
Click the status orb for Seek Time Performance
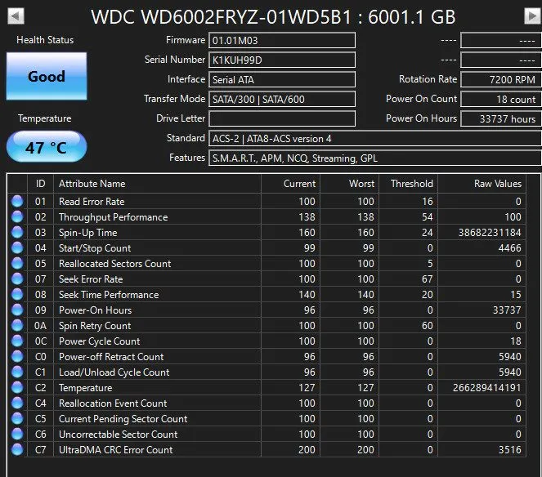(17, 294)
